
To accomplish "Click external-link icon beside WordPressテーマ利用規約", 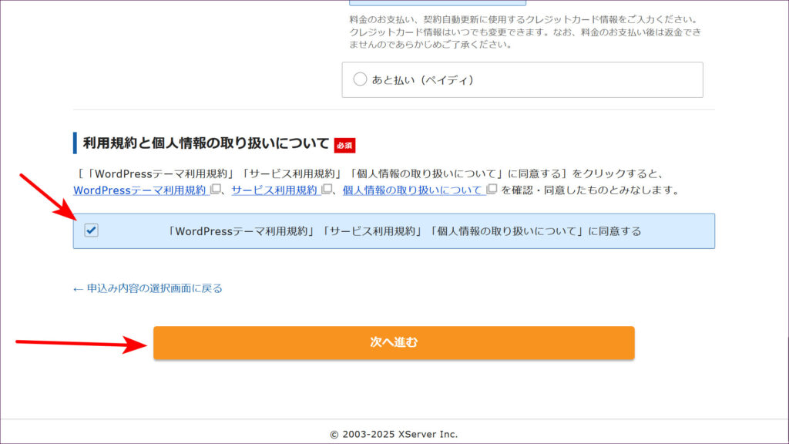I will click(216, 190).
